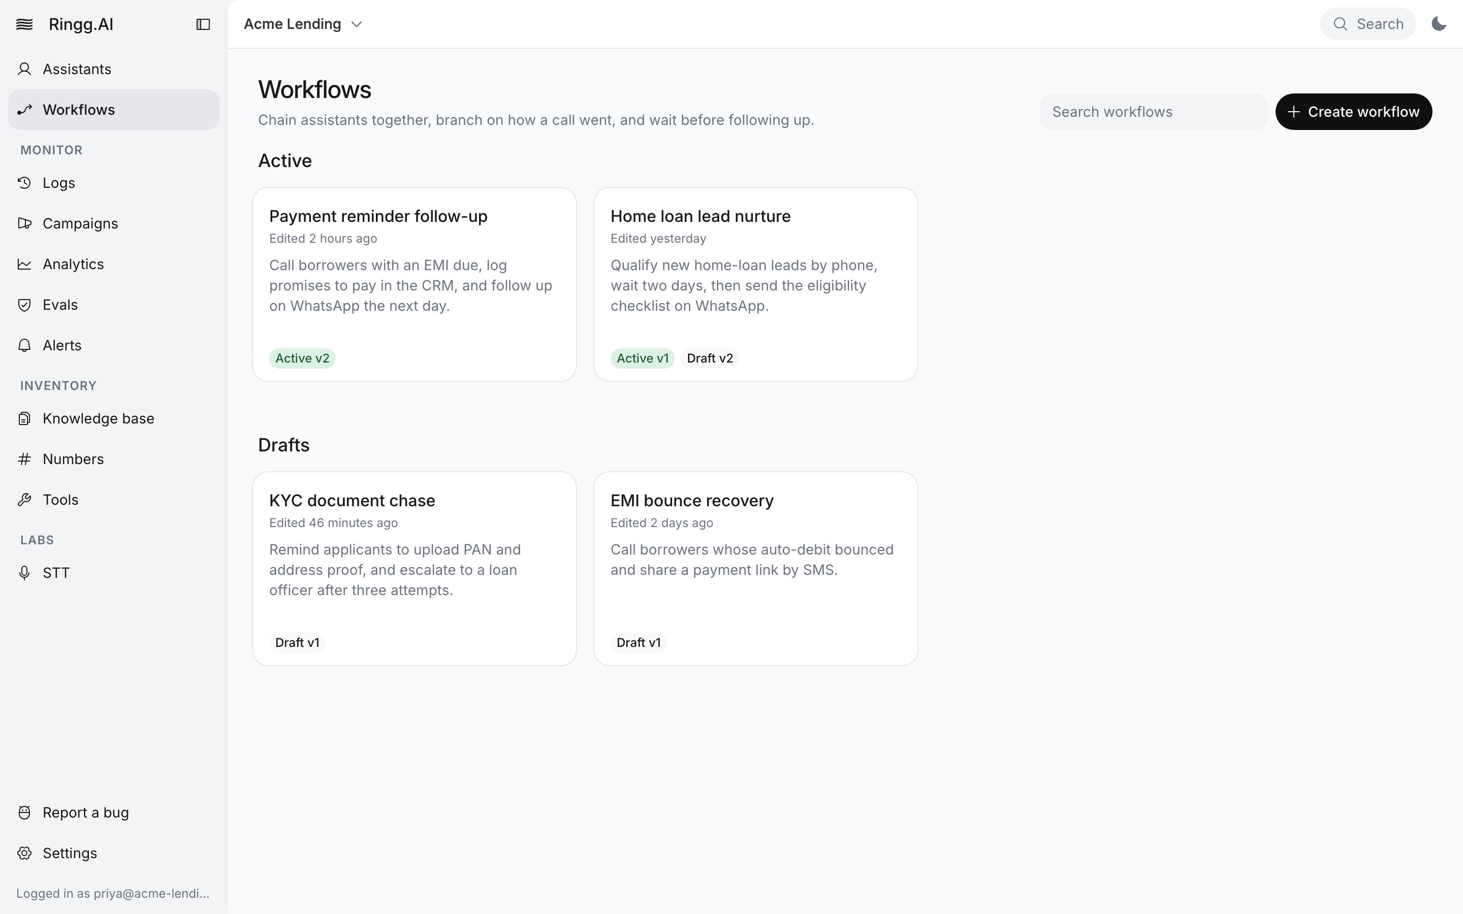Screen dimensions: 1463x914
Task: Click the STT microphone icon
Action: [24, 572]
